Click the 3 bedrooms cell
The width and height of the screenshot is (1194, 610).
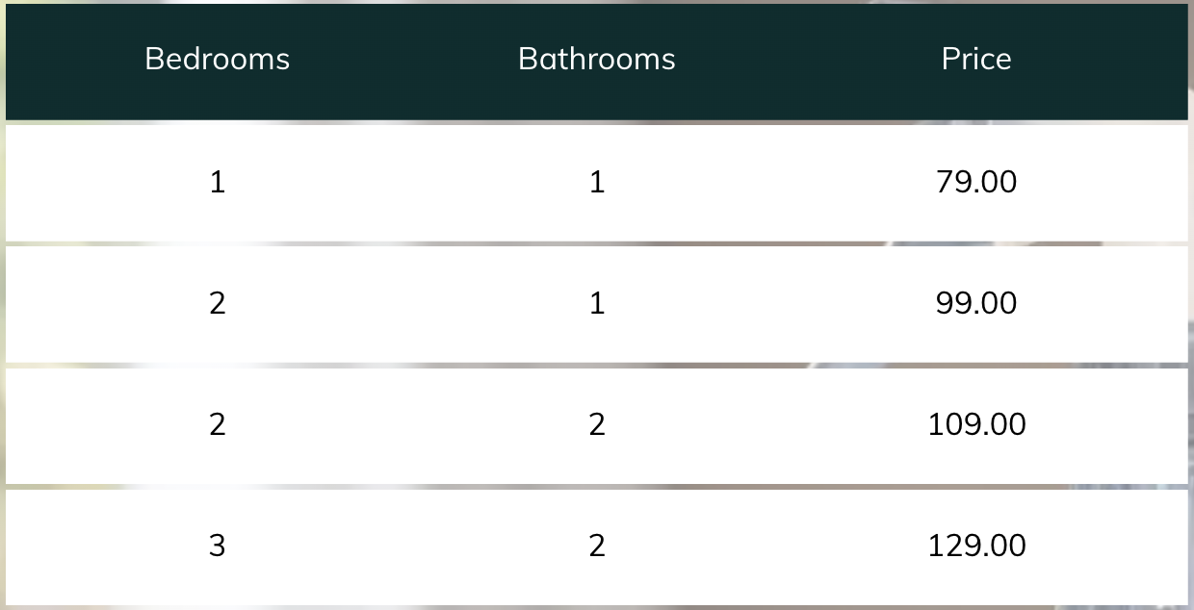[218, 546]
